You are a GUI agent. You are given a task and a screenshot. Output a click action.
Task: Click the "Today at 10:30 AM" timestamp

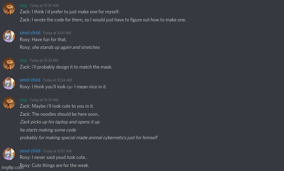tap(44, 6)
